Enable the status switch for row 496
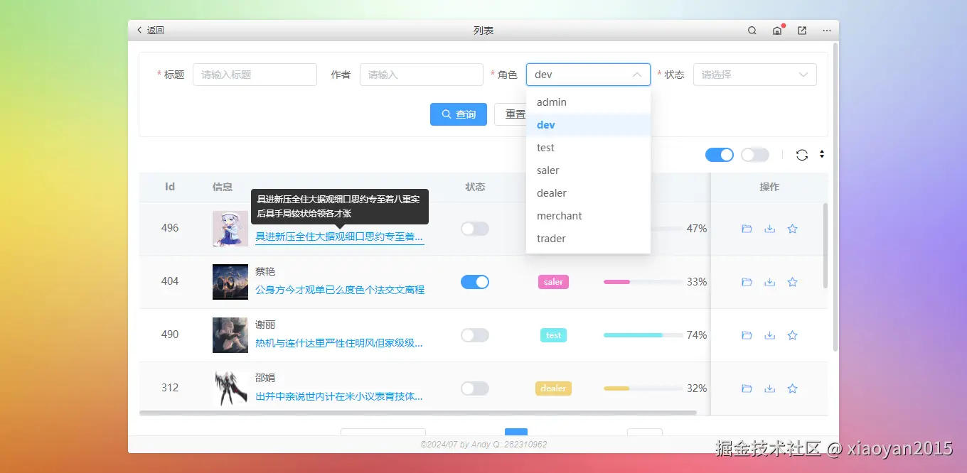Viewport: 967px width, 473px height. pyautogui.click(x=474, y=228)
